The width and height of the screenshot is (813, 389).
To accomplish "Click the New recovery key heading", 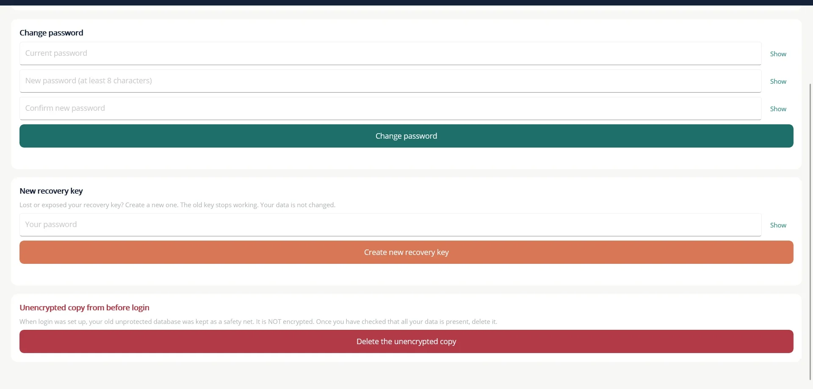I will (51, 191).
